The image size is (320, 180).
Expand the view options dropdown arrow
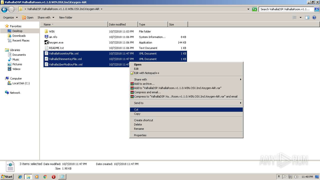300,17
